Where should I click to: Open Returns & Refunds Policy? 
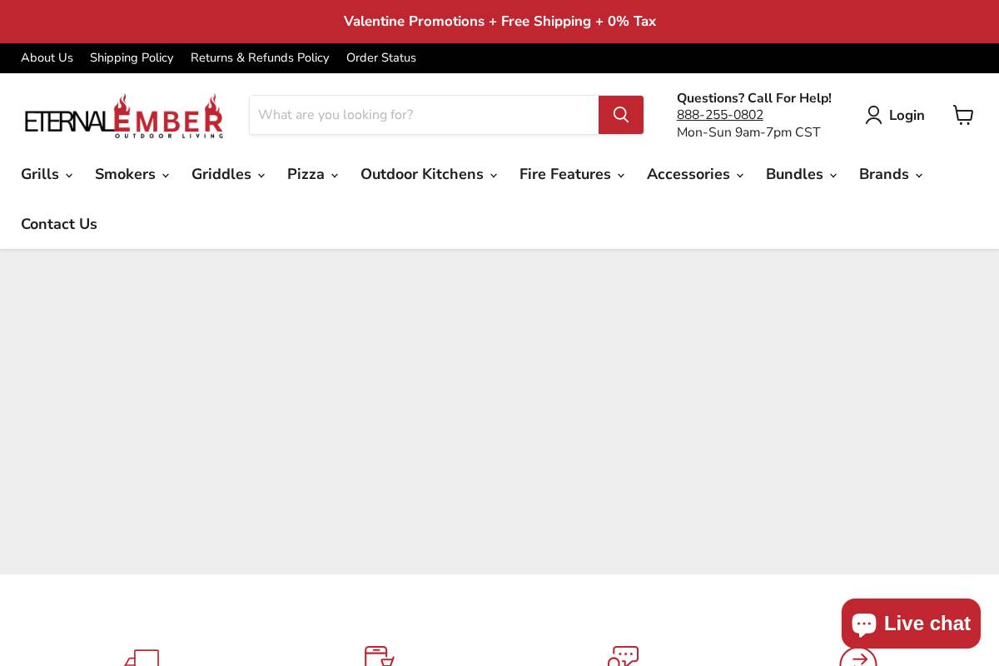coord(260,57)
